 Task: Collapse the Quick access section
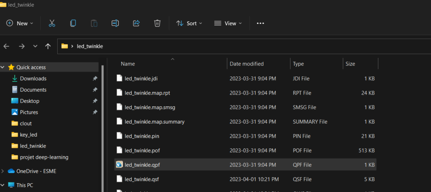(3, 67)
